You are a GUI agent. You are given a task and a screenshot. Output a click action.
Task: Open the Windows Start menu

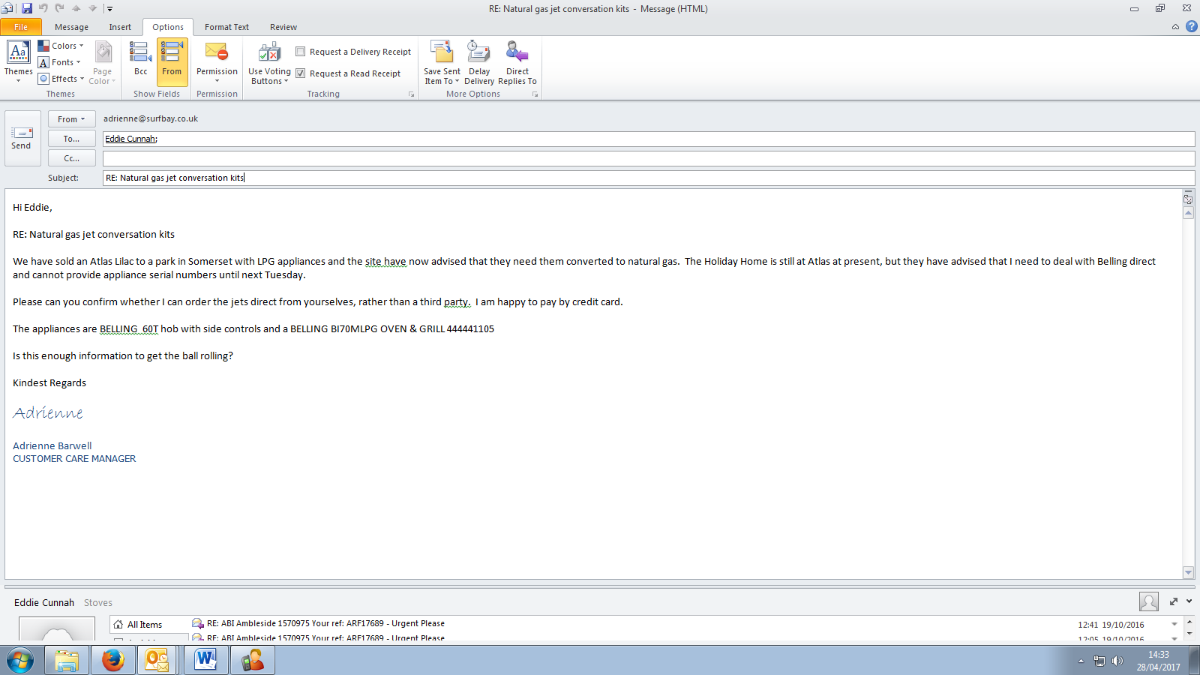pos(20,661)
